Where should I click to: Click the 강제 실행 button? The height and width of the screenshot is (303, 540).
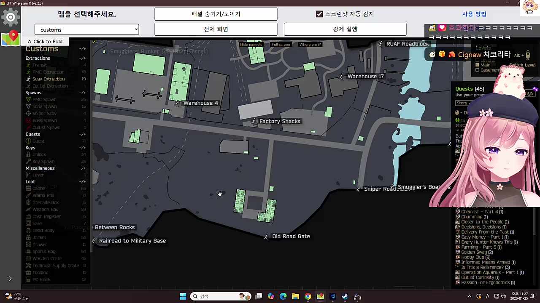[x=345, y=29]
